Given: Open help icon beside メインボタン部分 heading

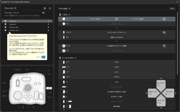Looking at the screenshot, I should (x=75, y=58).
